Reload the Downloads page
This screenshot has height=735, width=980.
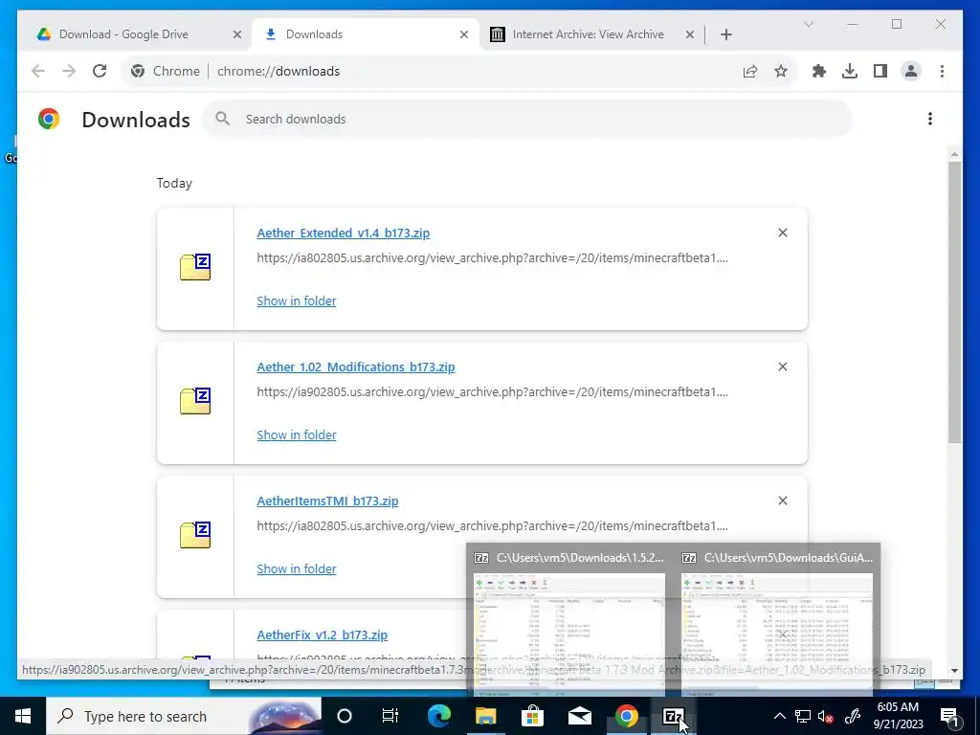pos(100,71)
